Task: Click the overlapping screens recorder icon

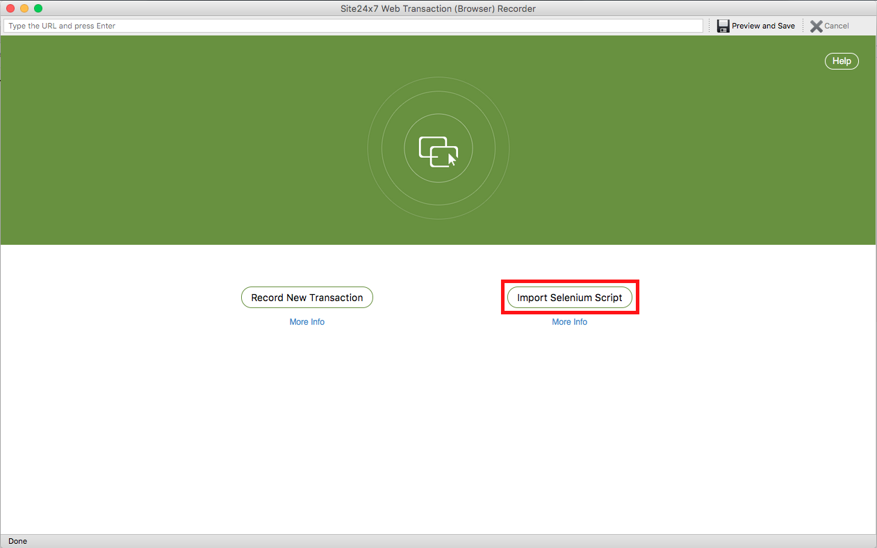Action: pos(438,152)
